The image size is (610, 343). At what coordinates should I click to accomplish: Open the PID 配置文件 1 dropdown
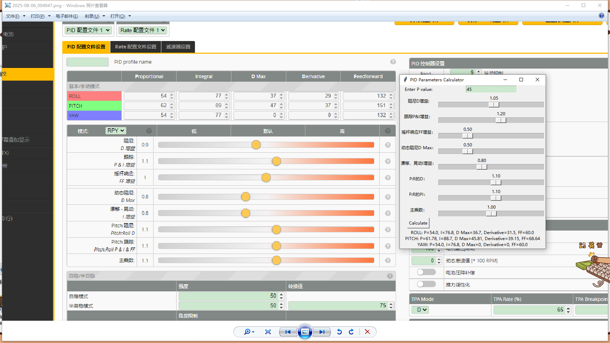click(x=88, y=30)
